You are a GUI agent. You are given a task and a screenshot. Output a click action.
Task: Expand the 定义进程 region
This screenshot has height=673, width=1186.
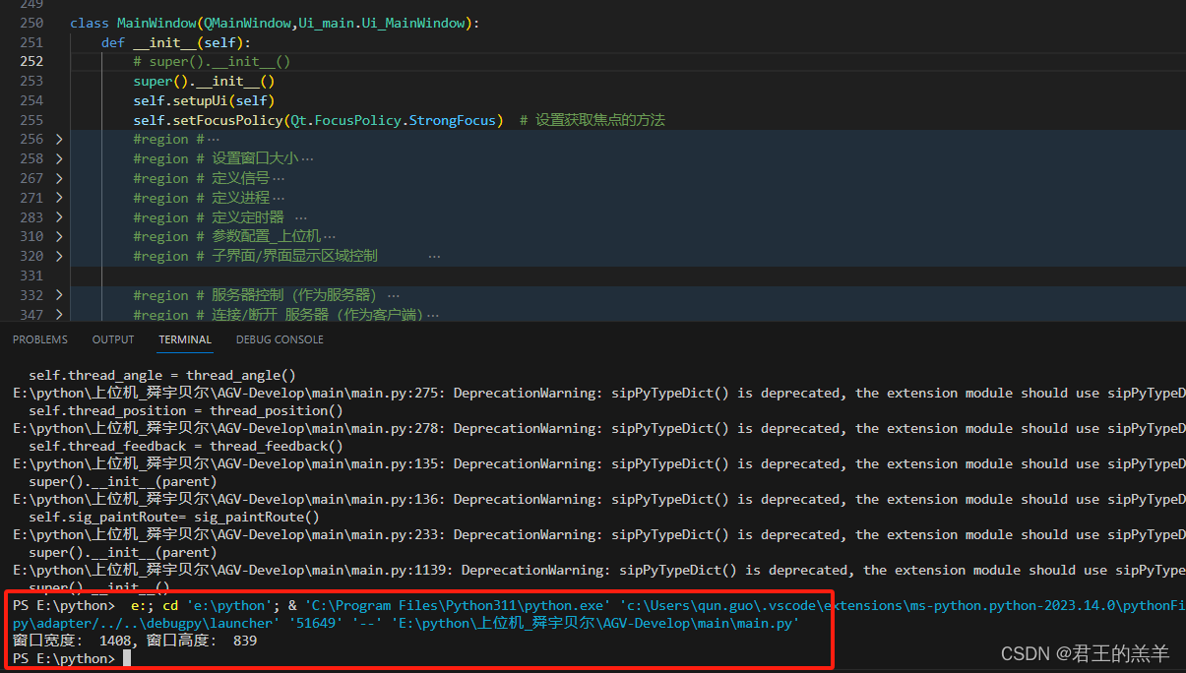click(58, 198)
